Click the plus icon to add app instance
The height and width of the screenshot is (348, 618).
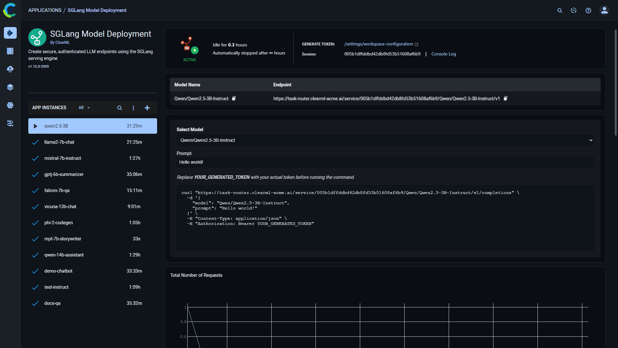coord(147,108)
